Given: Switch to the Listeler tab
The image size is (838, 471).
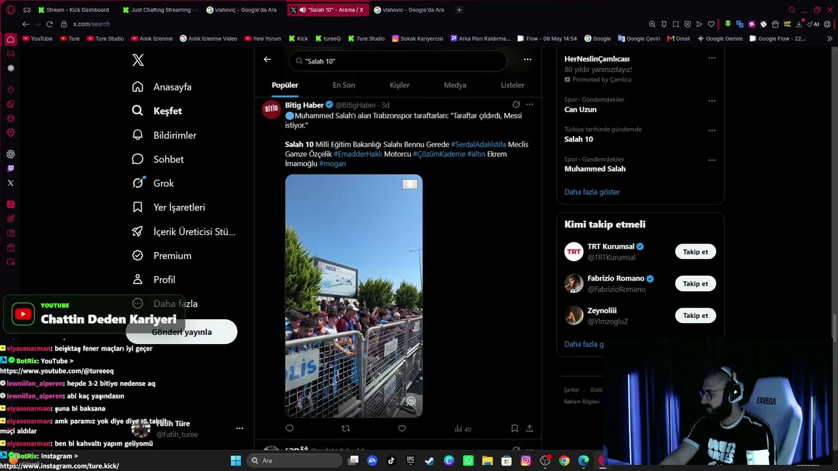Looking at the screenshot, I should [x=513, y=85].
